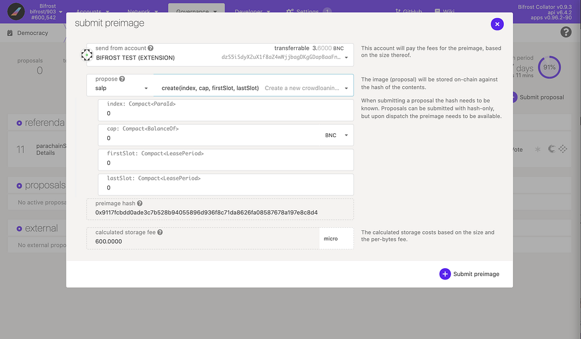Close the submit preimage dialog
581x339 pixels.
[x=497, y=24]
